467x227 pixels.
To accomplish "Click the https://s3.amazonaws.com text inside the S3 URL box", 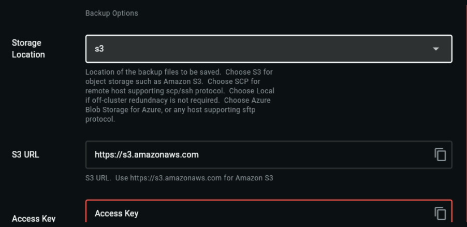I will tap(147, 154).
